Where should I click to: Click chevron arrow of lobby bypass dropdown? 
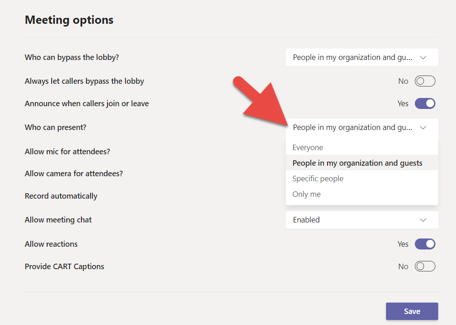click(x=423, y=58)
